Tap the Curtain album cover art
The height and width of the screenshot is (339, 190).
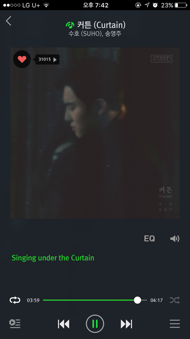(95, 133)
